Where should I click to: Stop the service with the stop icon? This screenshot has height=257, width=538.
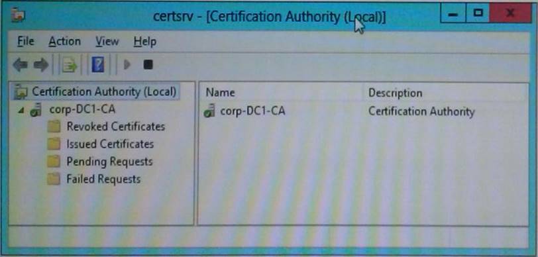148,64
